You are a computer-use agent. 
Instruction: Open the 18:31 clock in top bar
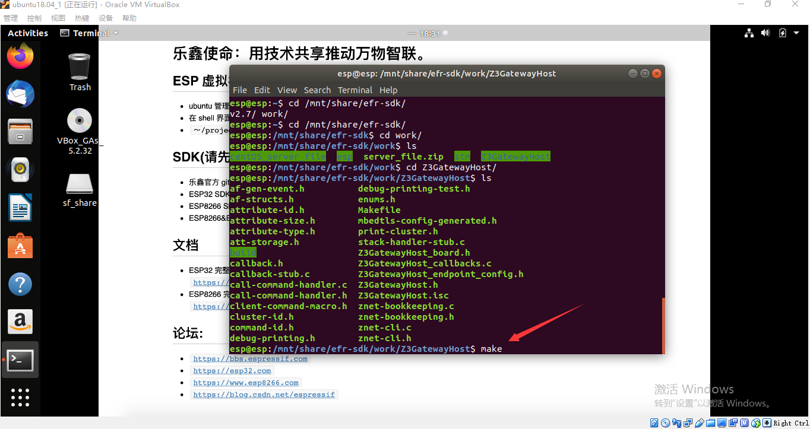click(430, 34)
